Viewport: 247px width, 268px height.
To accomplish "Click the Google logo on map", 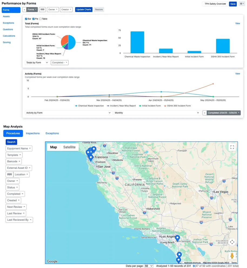I will point(52,261).
